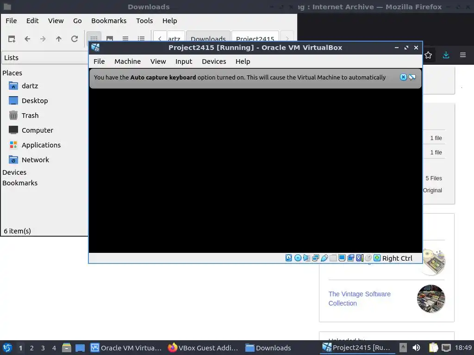Open the VirtualBox View menu
The height and width of the screenshot is (355, 474).
point(158,61)
